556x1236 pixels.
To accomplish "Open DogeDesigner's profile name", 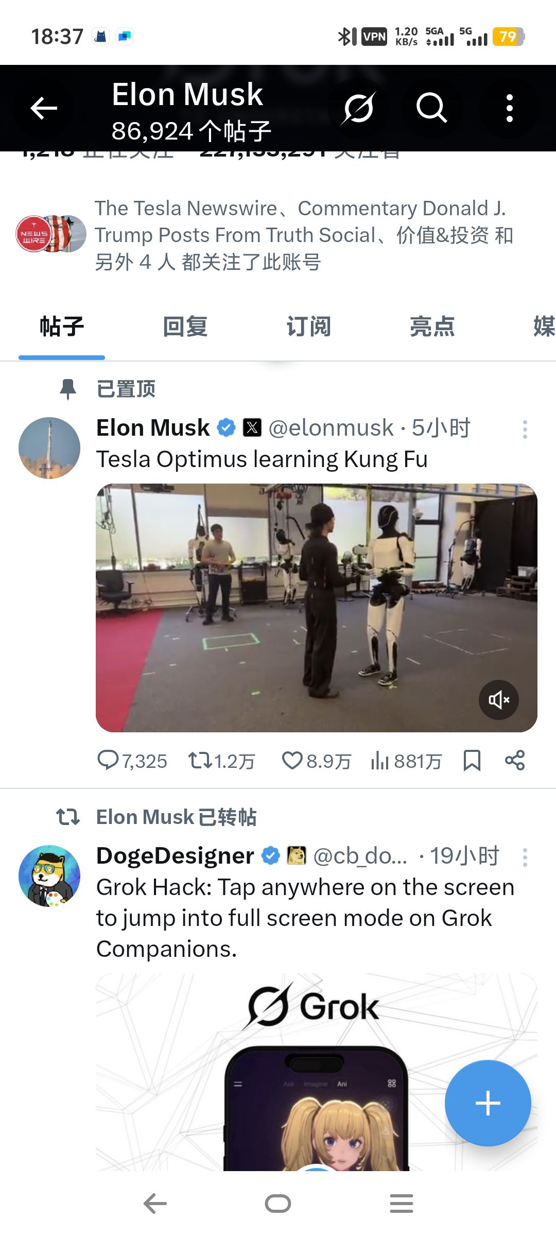I will 172,855.
